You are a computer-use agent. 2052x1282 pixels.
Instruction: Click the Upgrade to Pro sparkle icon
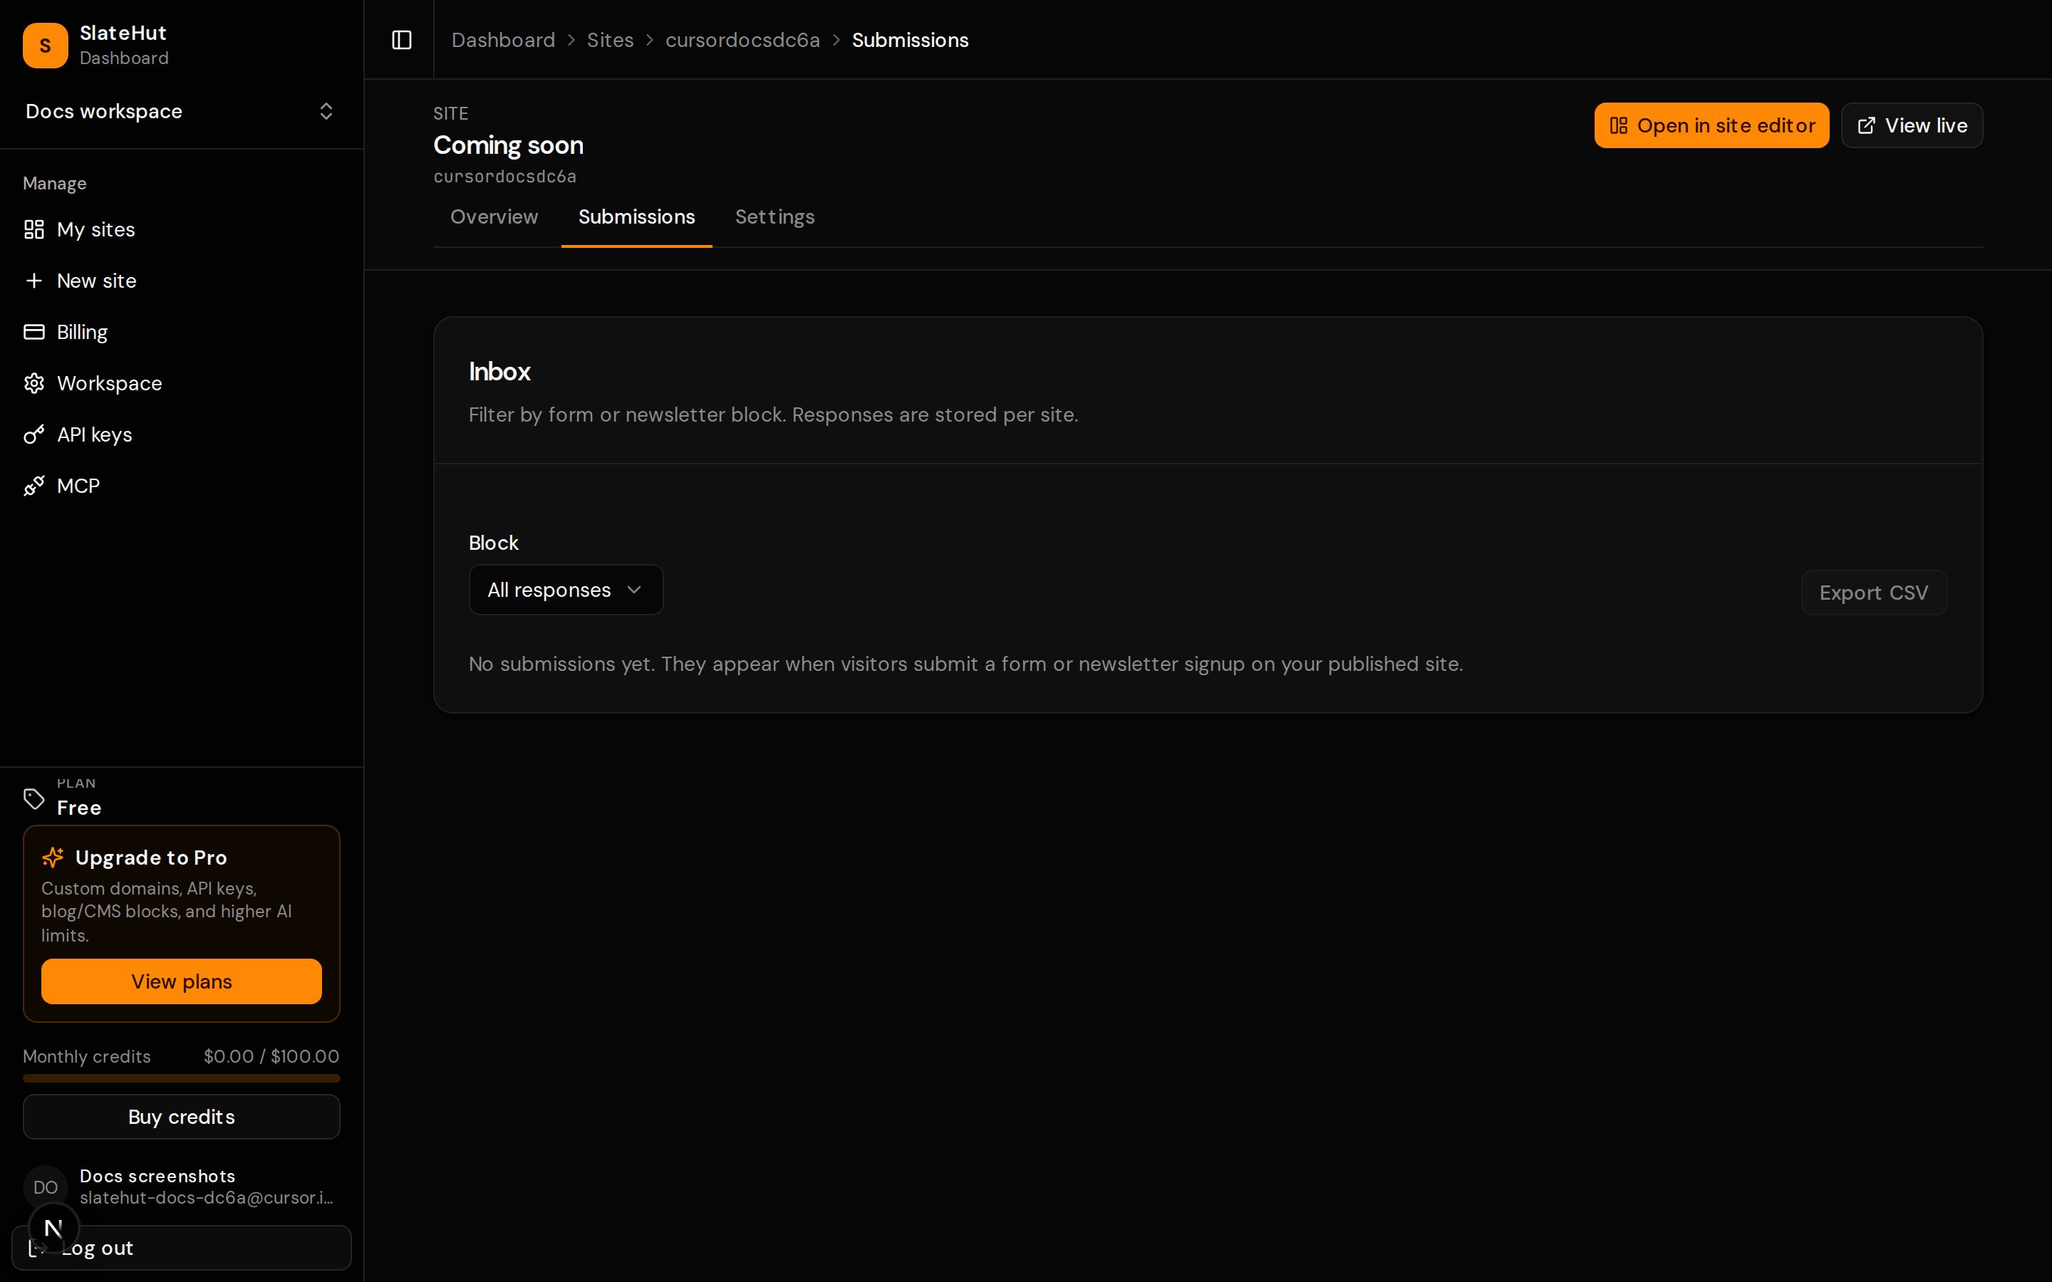pos(53,858)
